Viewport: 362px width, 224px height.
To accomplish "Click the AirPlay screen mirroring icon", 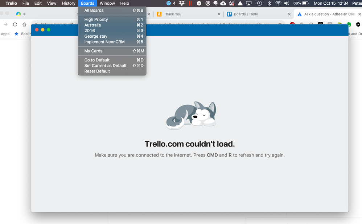I will coord(248,3).
